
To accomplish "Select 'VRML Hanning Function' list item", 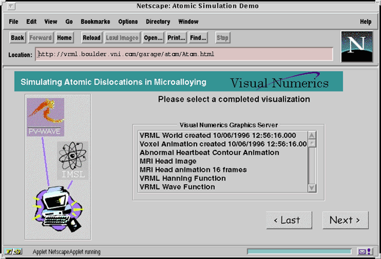I will [223, 178].
